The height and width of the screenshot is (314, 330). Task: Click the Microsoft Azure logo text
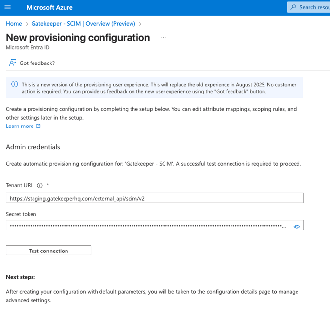click(49, 7)
